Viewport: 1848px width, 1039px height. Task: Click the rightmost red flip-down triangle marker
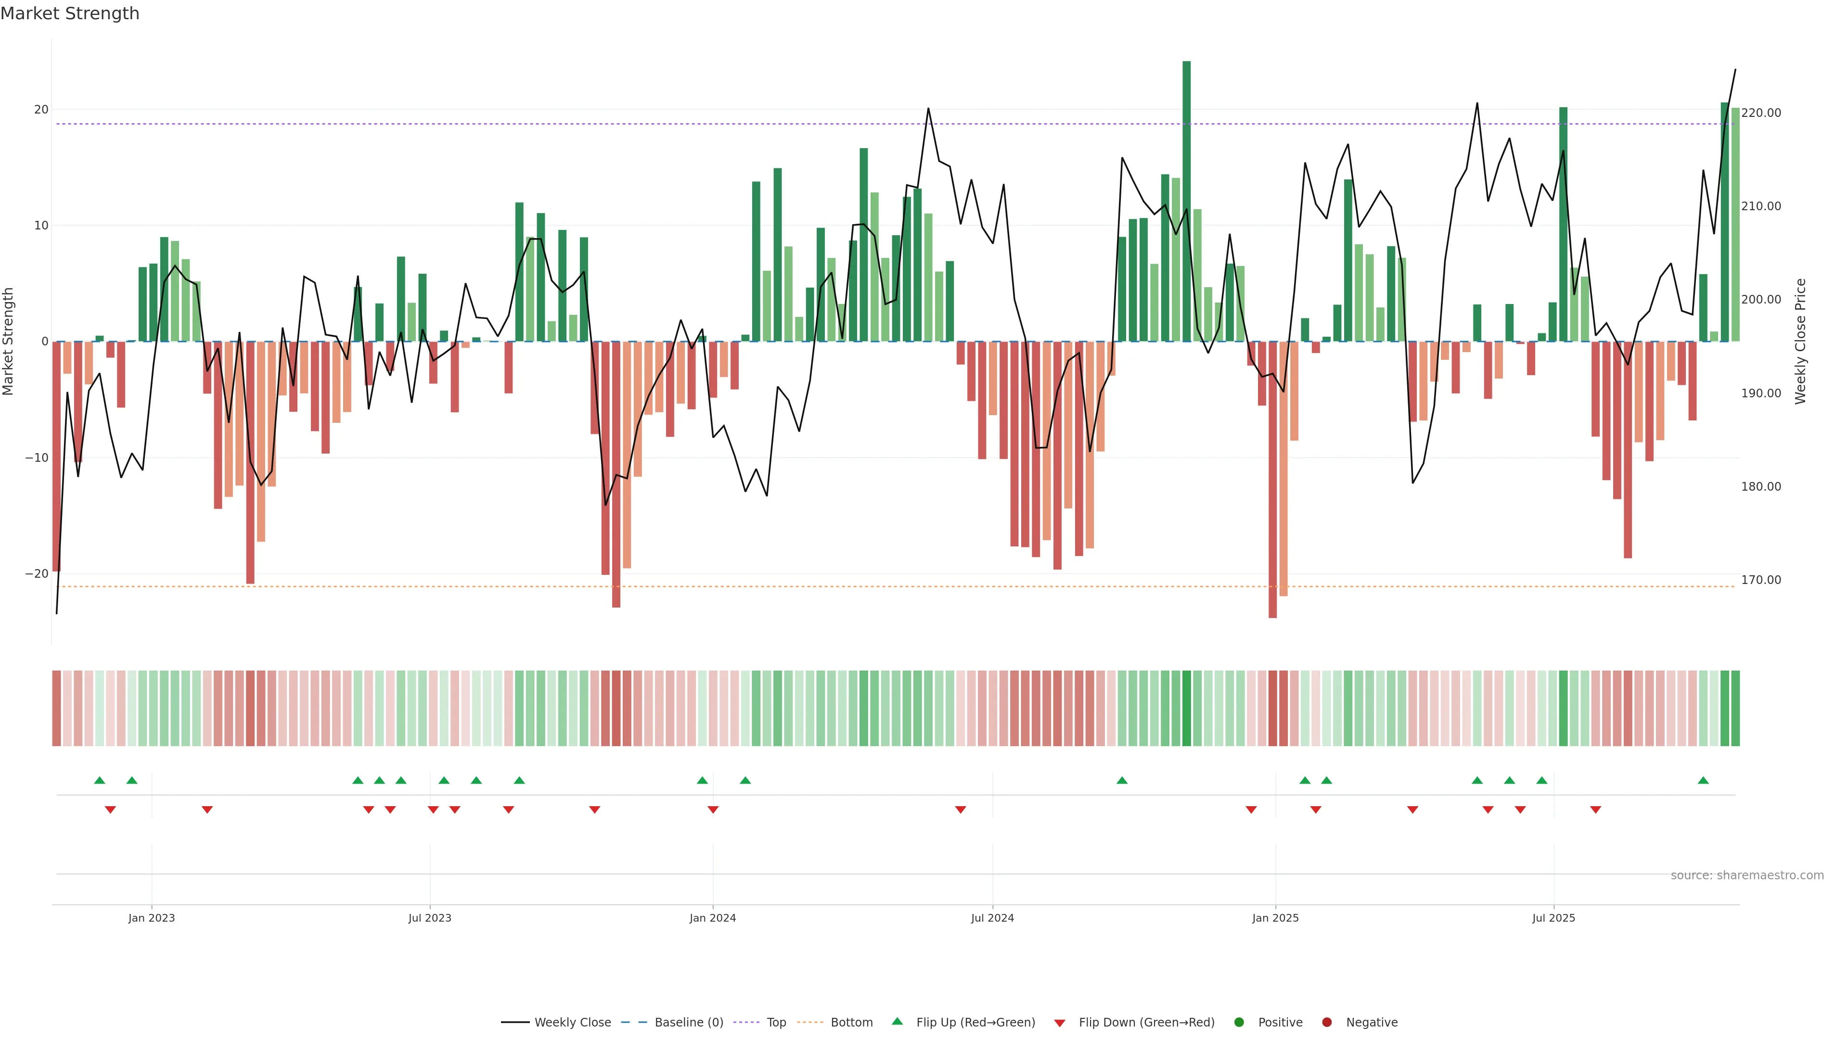pos(1595,810)
